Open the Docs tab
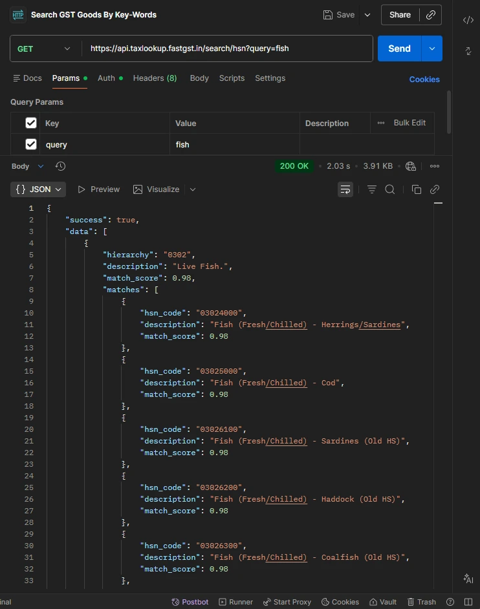Viewport: 480px width, 609px height. click(x=27, y=78)
